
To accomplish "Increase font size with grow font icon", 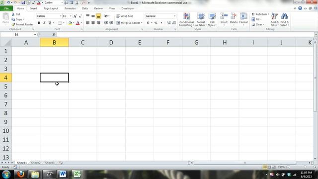I will 75,16.
